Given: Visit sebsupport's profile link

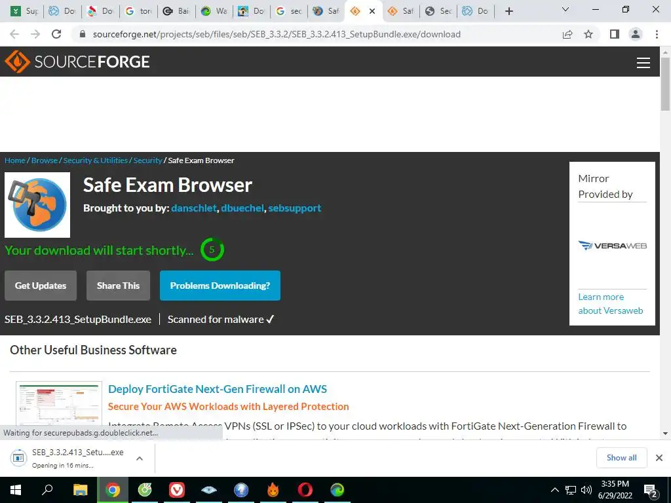Looking at the screenshot, I should pyautogui.click(x=294, y=208).
